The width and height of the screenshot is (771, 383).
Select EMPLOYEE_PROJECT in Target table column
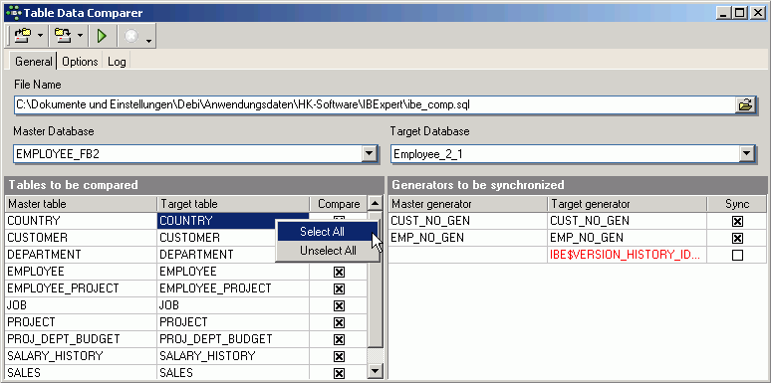[x=233, y=288]
